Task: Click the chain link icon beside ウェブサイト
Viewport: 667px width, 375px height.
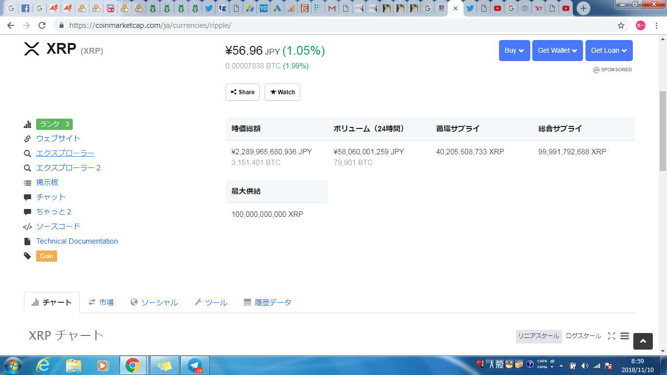Action: click(27, 139)
